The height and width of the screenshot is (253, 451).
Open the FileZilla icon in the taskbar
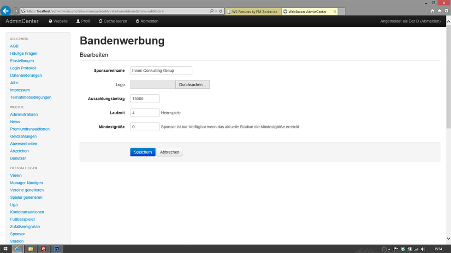(44, 249)
